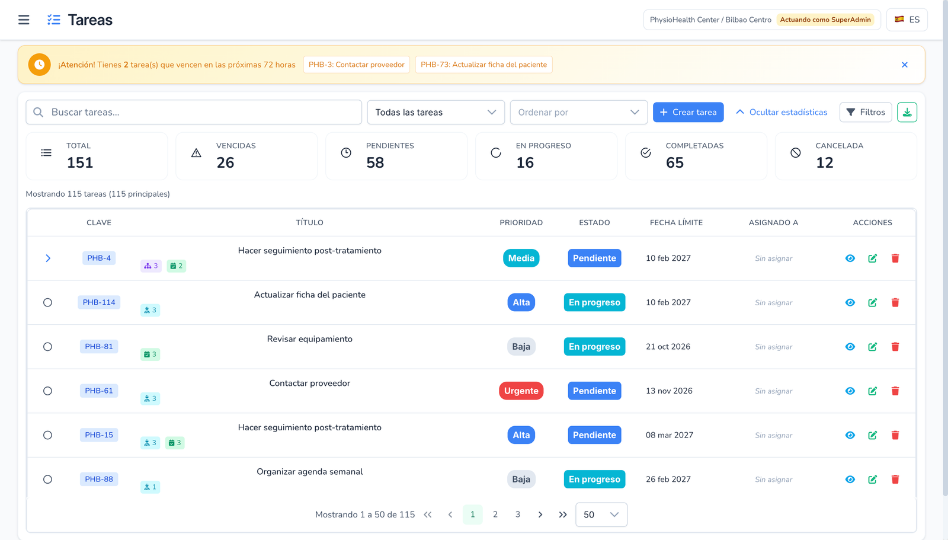
Task: Expand the PHB-4 row chevron
Action: 48,258
